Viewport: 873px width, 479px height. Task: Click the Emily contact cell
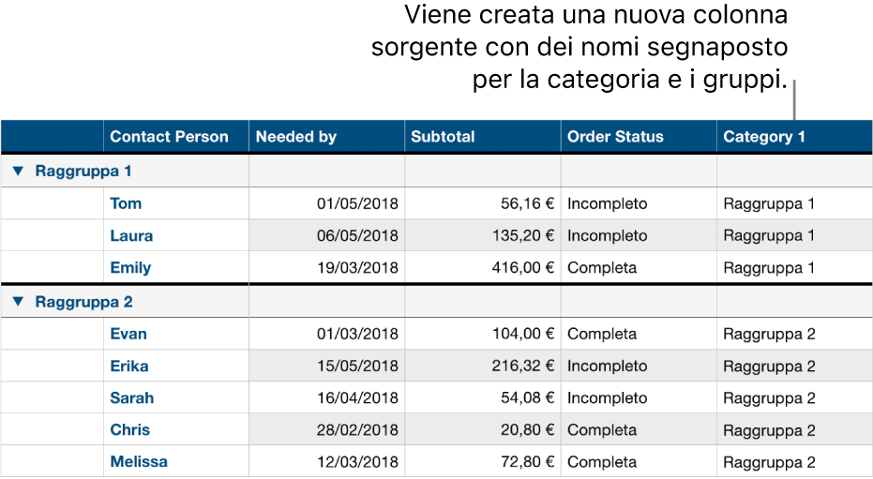tap(130, 267)
